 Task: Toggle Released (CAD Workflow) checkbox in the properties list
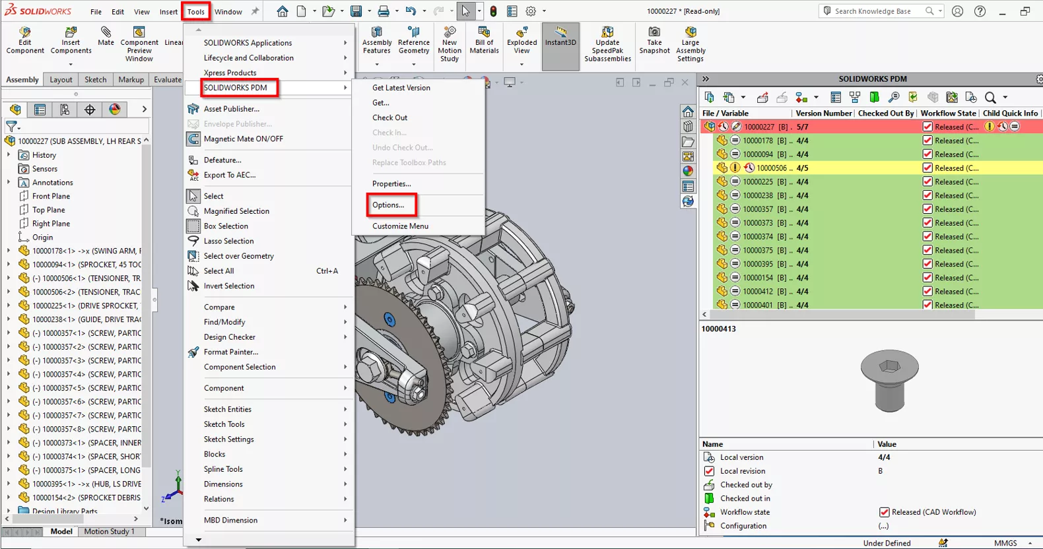pyautogui.click(x=885, y=512)
